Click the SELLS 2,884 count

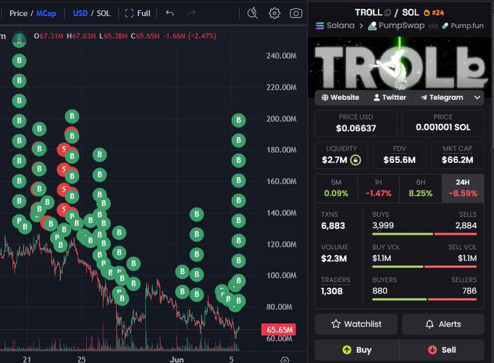pos(466,225)
